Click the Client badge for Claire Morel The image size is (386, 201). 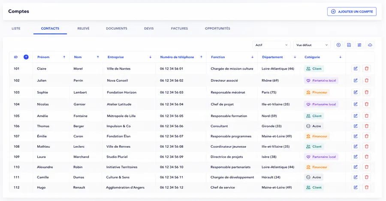pos(314,69)
